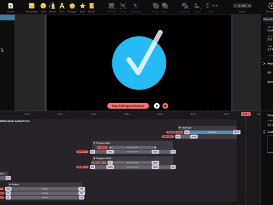This screenshot has height=205, width=273.
Task: Click the Group toolbar icon
Action: pyautogui.click(x=123, y=6)
